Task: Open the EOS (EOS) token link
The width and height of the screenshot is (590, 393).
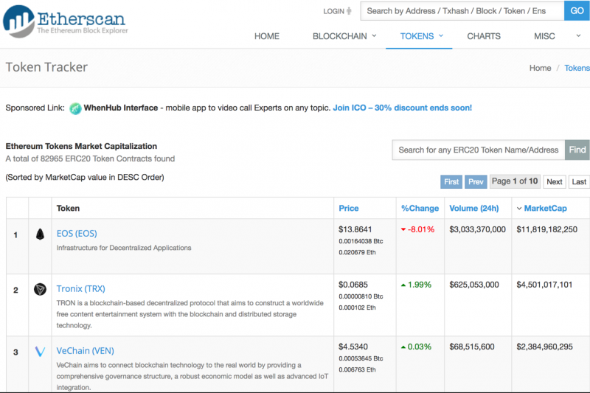Action: pos(77,234)
